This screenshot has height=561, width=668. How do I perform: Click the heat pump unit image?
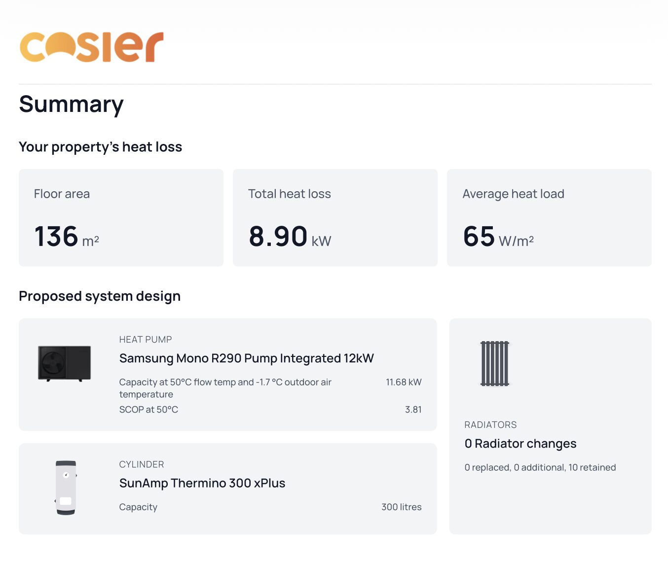[x=64, y=363]
